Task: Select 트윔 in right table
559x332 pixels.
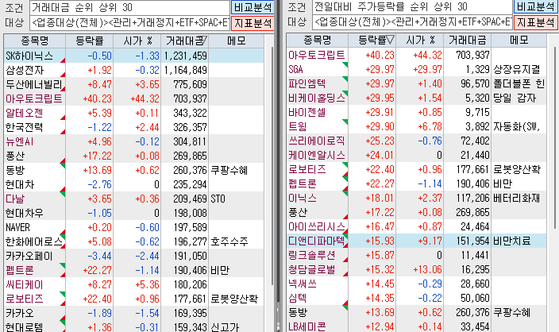Action: click(298, 126)
